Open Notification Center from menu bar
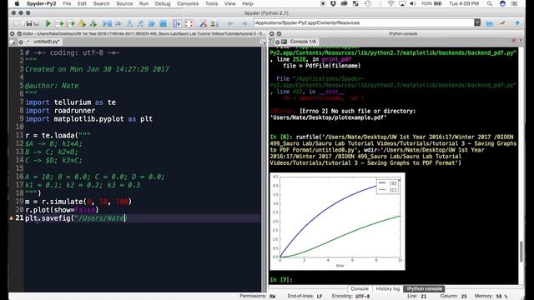Image resolution: width=534 pixels, height=300 pixels. 514,3
